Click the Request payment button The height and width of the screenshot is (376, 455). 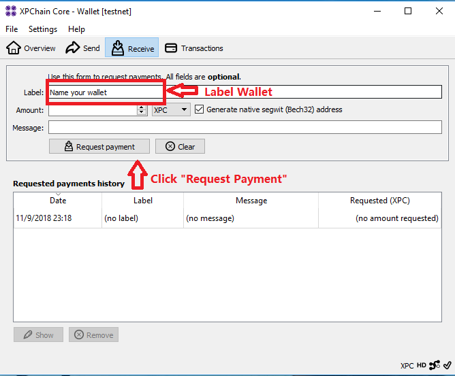99,147
